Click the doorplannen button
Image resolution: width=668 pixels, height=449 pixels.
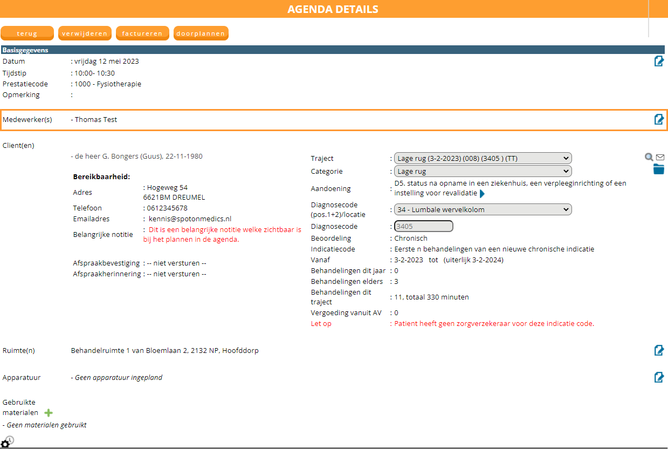(x=200, y=33)
